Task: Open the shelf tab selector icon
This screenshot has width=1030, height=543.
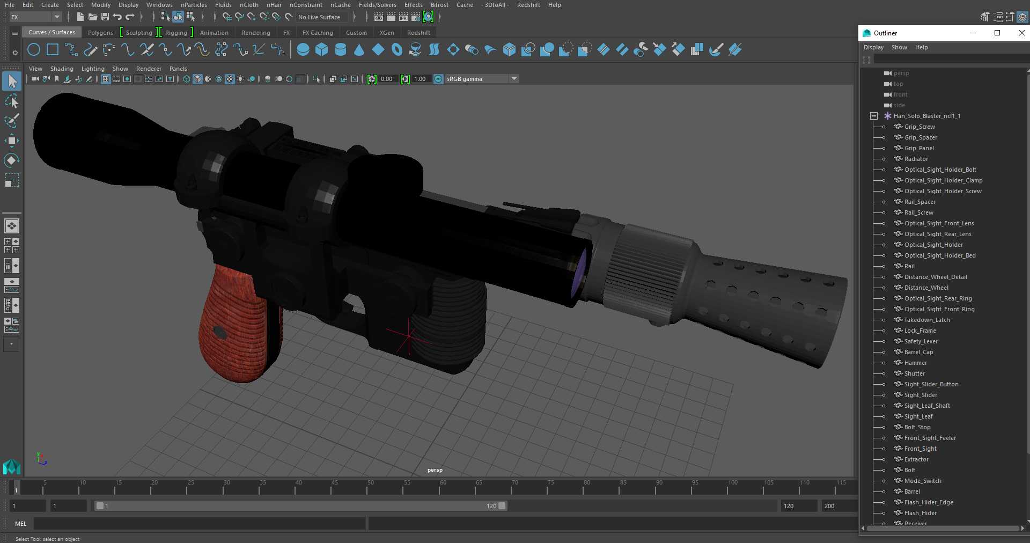Action: [x=15, y=33]
